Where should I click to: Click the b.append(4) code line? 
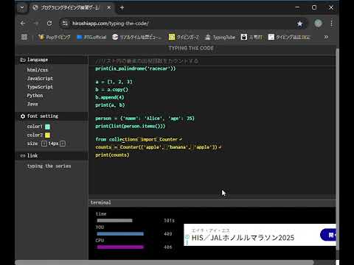pyautogui.click(x=110, y=97)
